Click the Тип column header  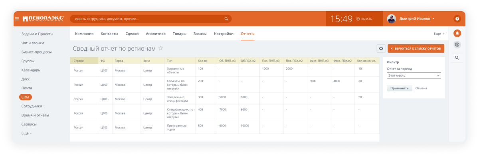(180, 61)
